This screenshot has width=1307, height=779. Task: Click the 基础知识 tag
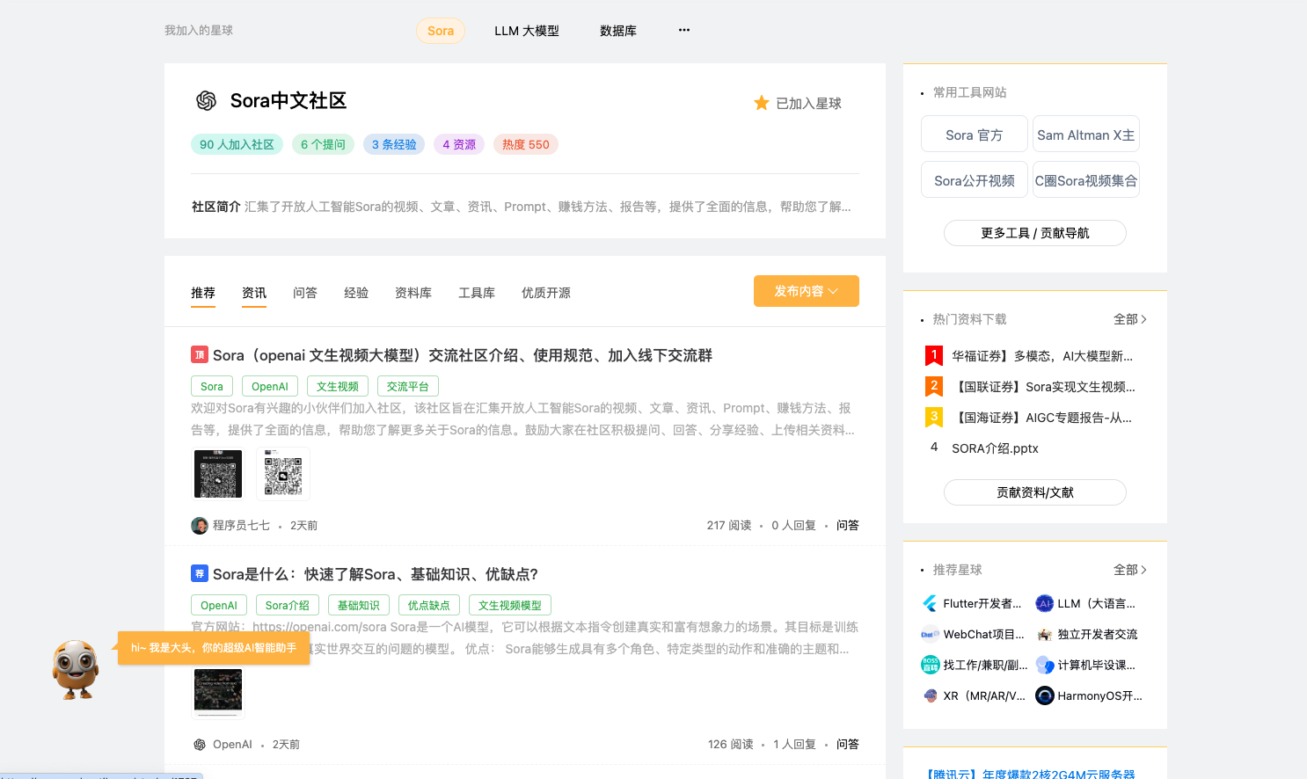coord(359,605)
